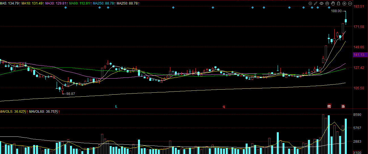Click the red q event marker
The width and height of the screenshot is (368, 154).
tap(224, 107)
